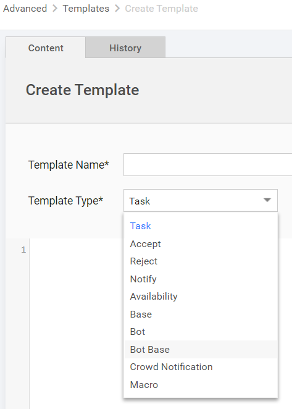Viewport: 292px width, 409px height.
Task: Choose the Macro template type
Action: pos(201,385)
